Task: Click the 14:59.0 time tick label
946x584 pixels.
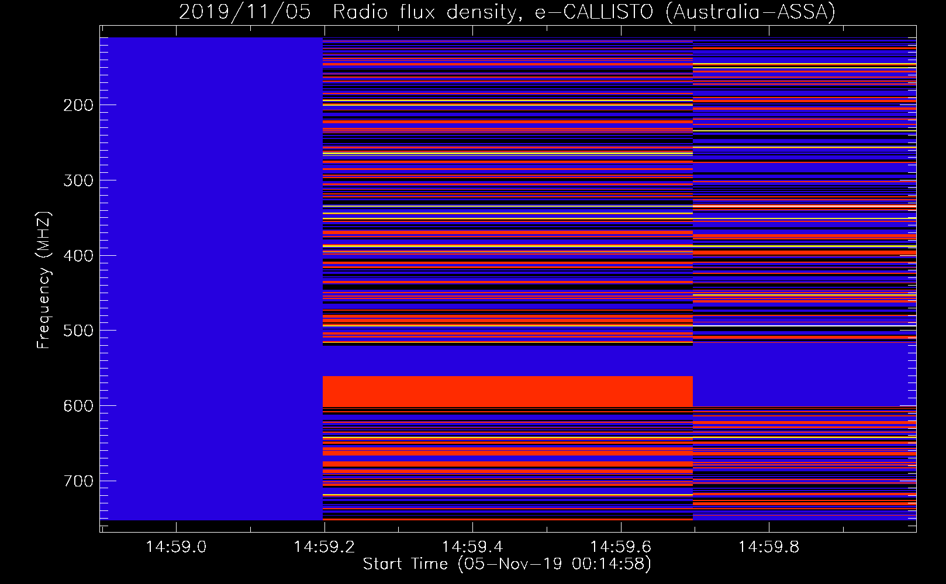Action: point(176,547)
